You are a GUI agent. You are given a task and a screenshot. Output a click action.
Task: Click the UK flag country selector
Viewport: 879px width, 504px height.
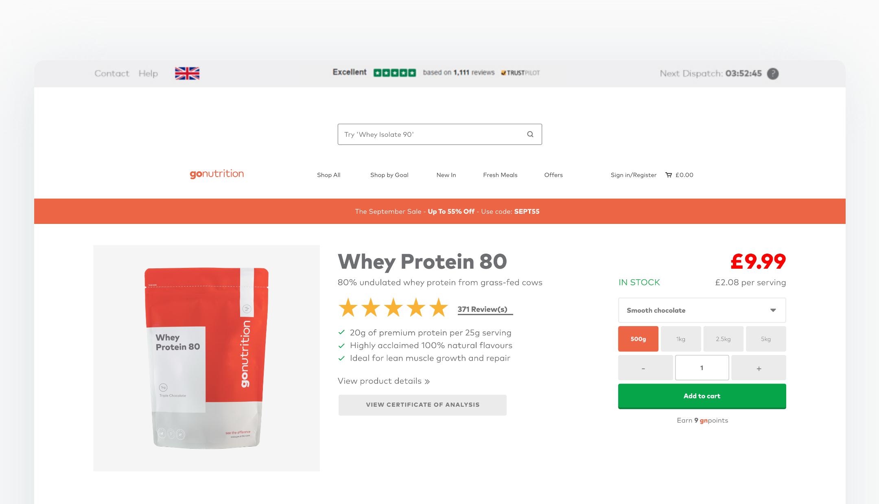187,73
